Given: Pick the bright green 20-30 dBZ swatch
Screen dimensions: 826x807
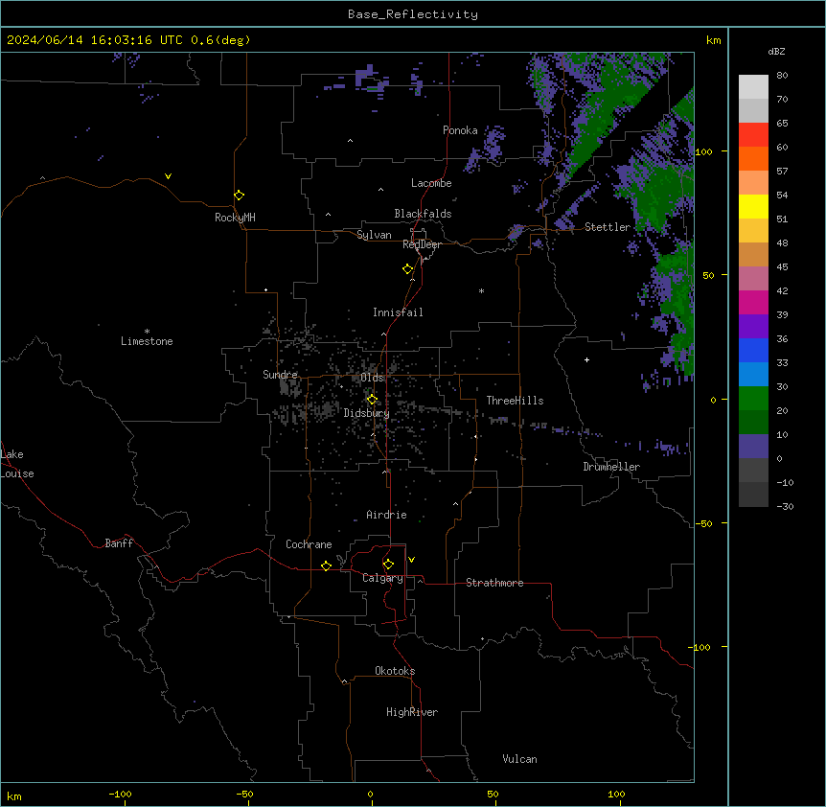Looking at the screenshot, I should [753, 399].
